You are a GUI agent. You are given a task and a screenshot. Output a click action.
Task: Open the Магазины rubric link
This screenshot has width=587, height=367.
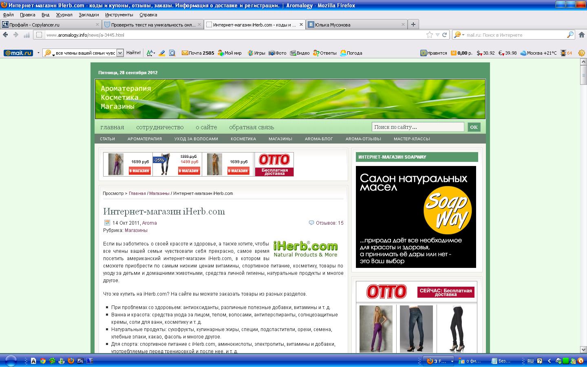tap(136, 230)
